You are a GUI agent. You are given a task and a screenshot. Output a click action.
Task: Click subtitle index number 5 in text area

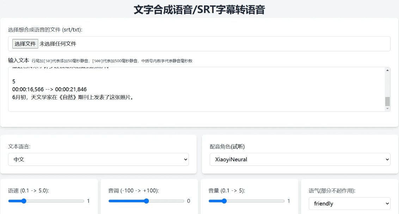[14, 82]
